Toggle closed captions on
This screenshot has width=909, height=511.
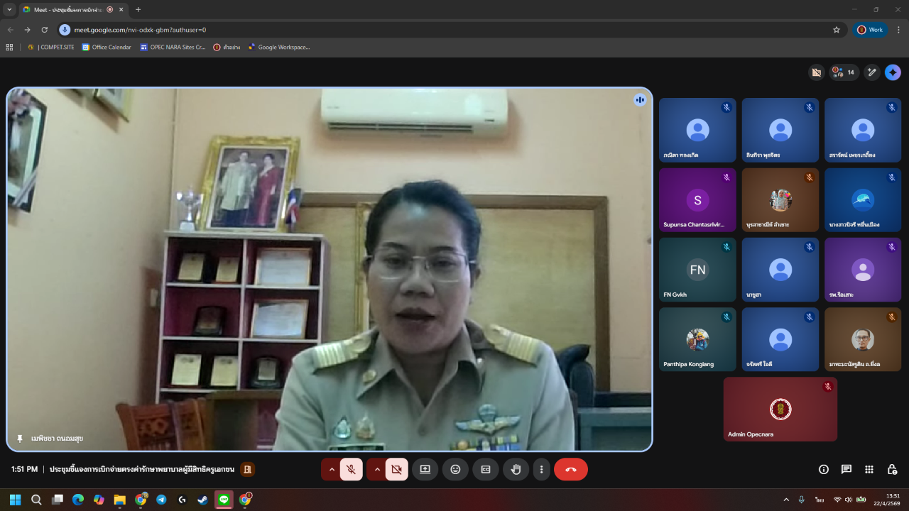click(486, 469)
